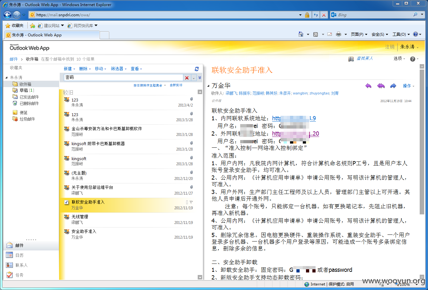428x290 pixels.
Task: Open the 删除 dropdown menu
Action: 85,69
